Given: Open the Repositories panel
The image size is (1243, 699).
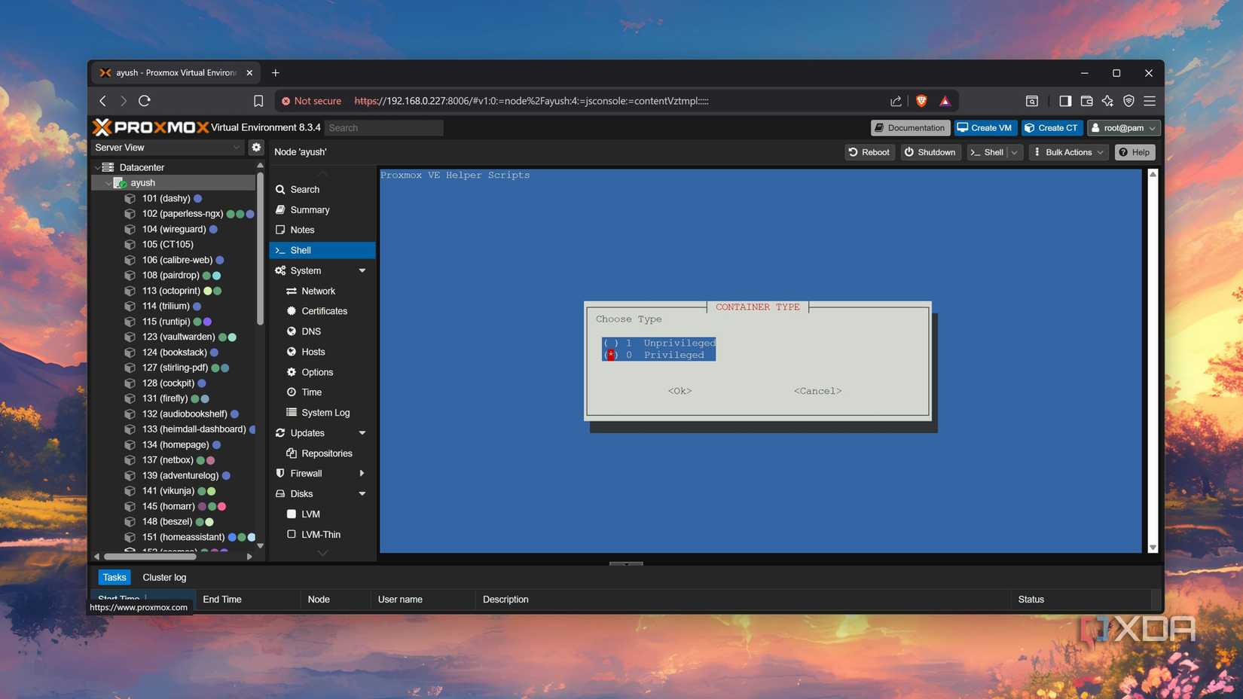Looking at the screenshot, I should click(326, 453).
